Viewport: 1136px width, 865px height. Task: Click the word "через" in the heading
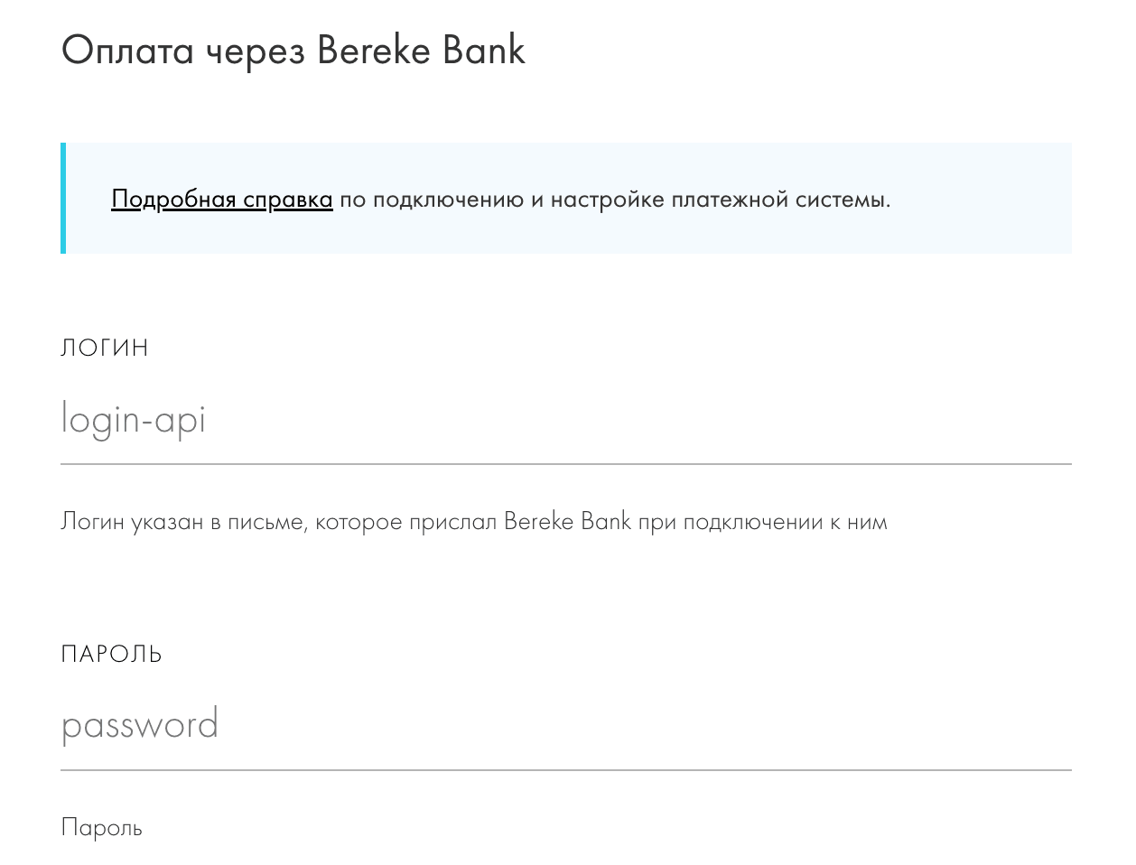coord(255,51)
